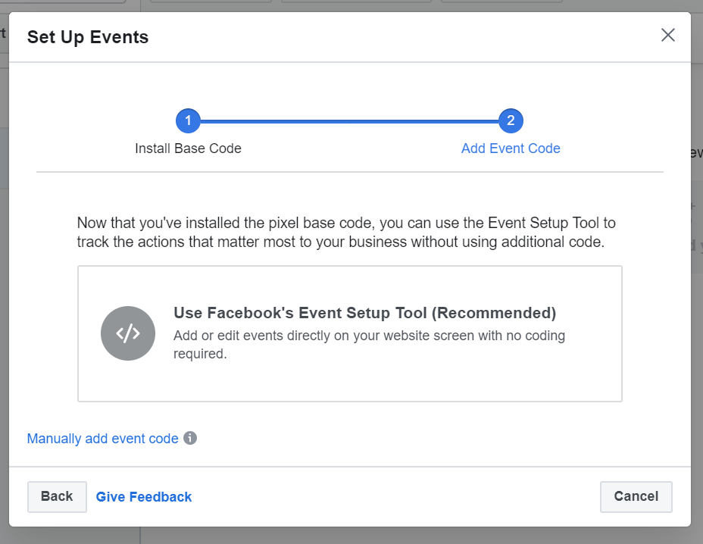Click the paragraph starting 'Now that you've installed'
Viewport: 703px width, 544px height.
coord(346,233)
